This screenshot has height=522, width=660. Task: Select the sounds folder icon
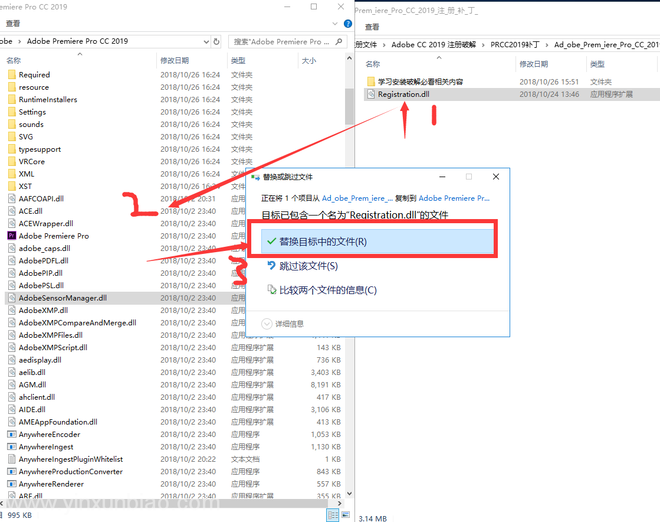12,124
